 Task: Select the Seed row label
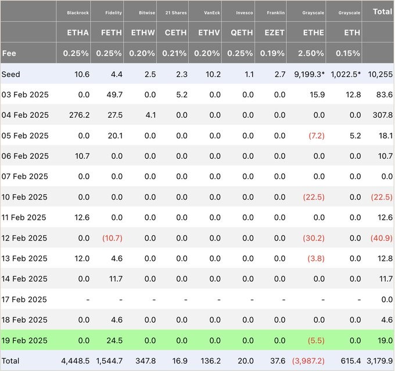(10, 74)
